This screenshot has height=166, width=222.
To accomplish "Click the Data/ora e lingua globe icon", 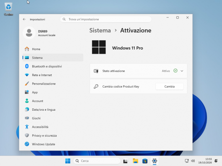I will [x=27, y=109].
